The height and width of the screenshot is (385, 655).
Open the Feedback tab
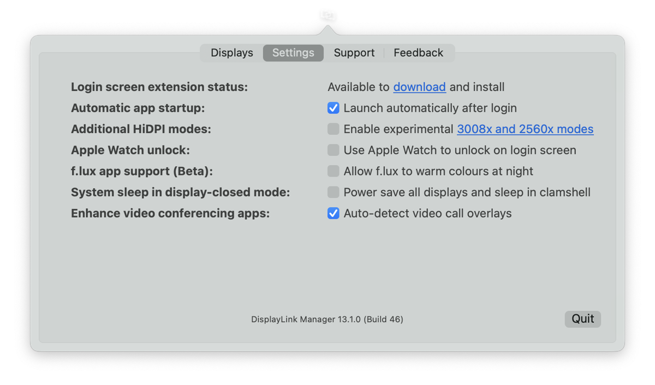coord(419,53)
